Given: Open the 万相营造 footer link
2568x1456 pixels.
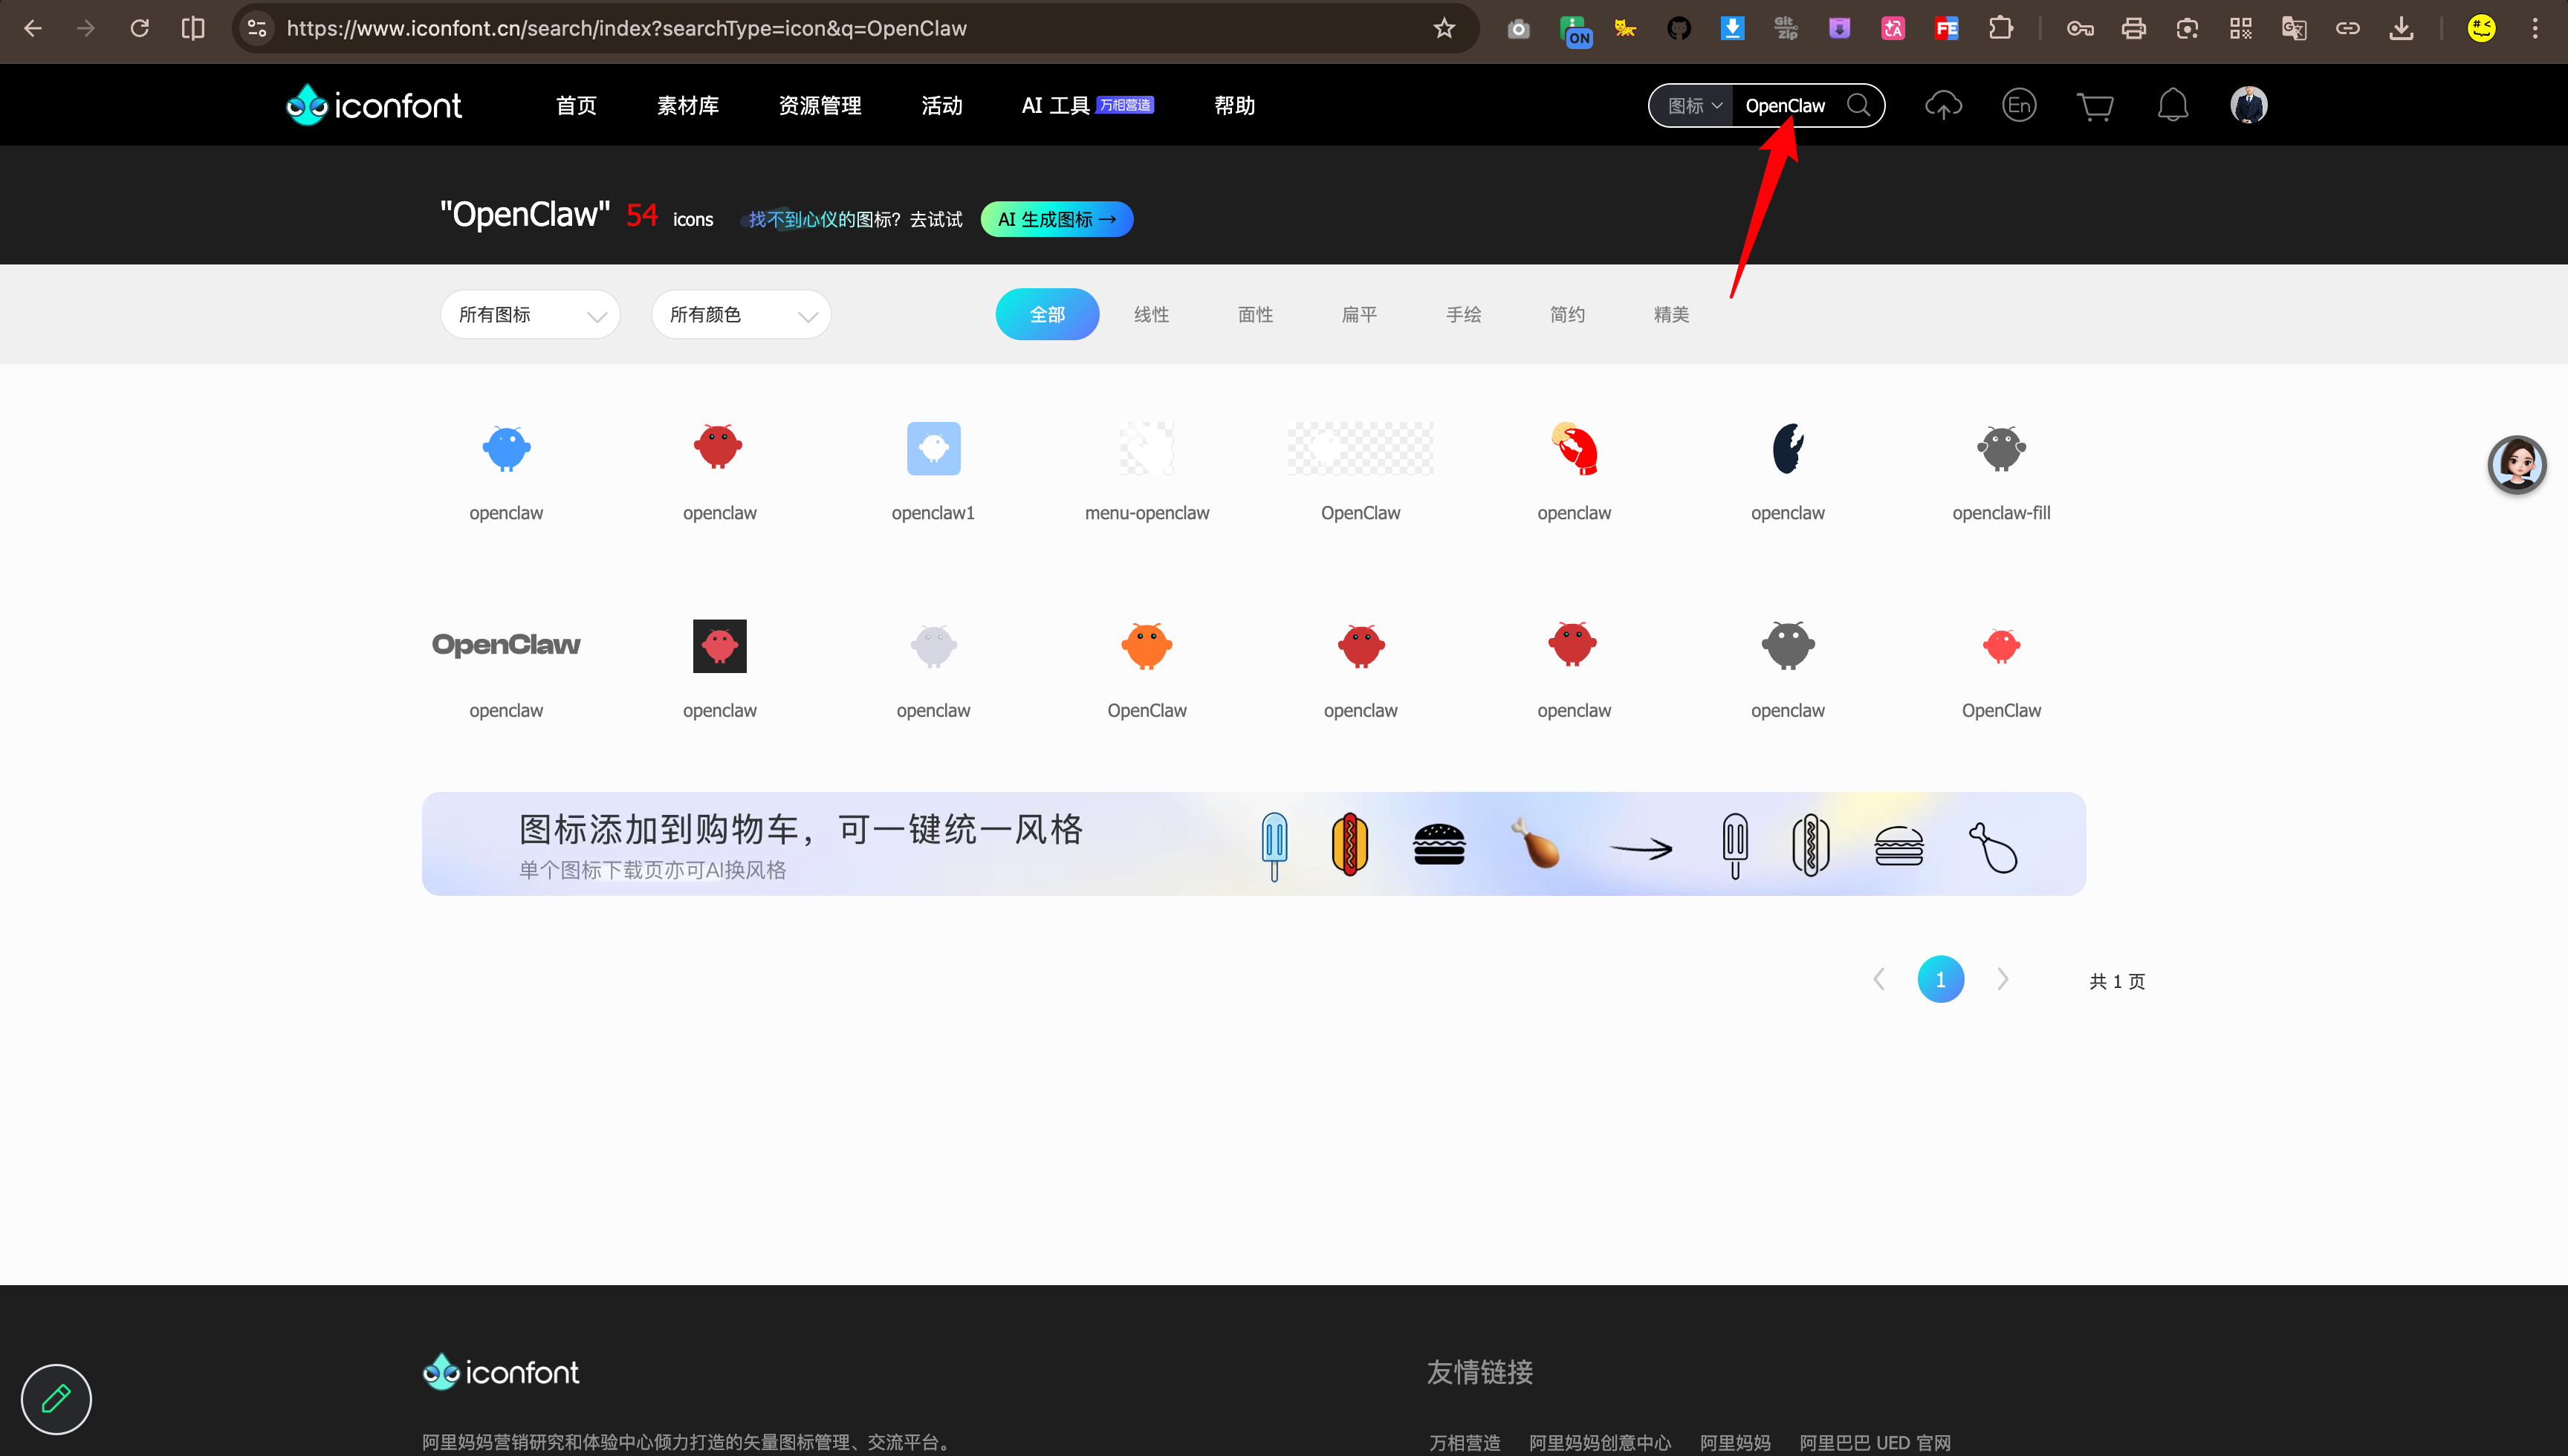Looking at the screenshot, I should point(1465,1442).
